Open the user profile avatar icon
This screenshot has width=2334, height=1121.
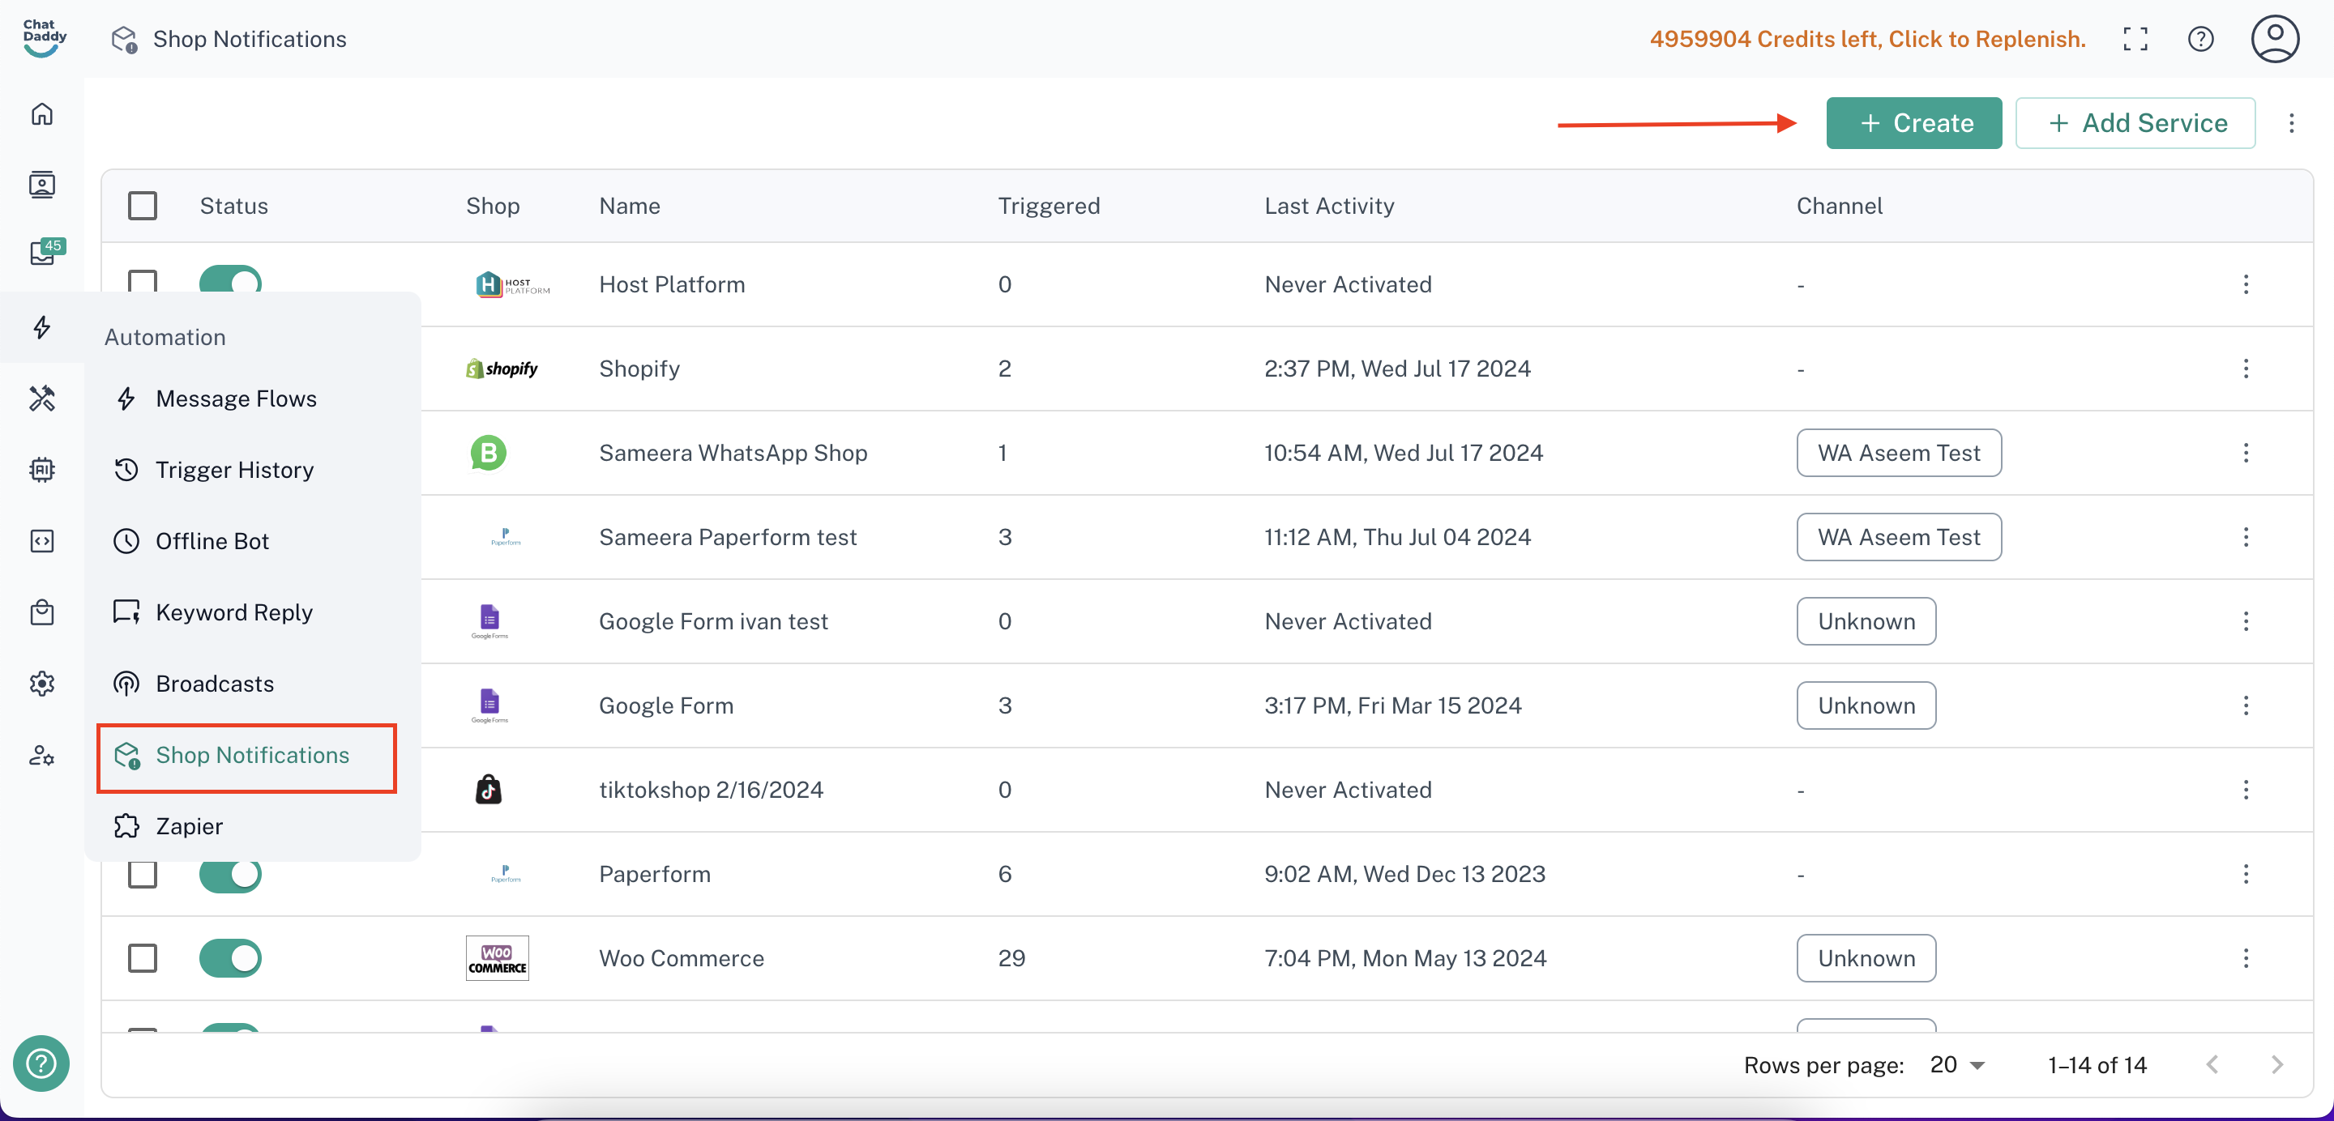[2275, 39]
